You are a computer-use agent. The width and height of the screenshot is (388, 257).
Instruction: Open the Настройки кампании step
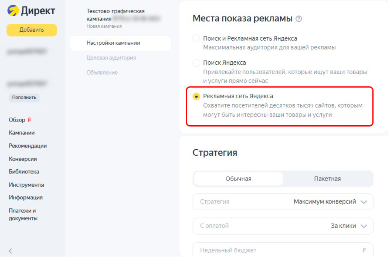click(120, 43)
